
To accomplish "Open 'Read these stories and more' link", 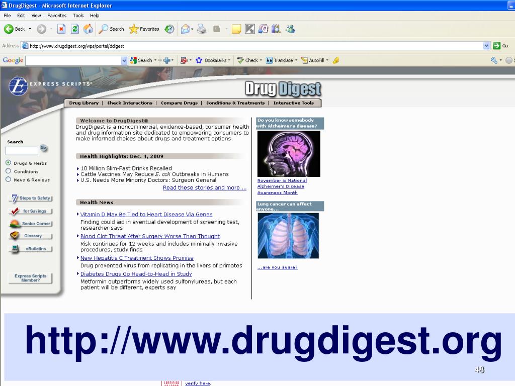I will tap(205, 187).
